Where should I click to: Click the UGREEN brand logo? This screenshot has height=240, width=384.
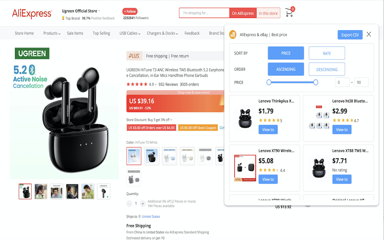click(32, 53)
